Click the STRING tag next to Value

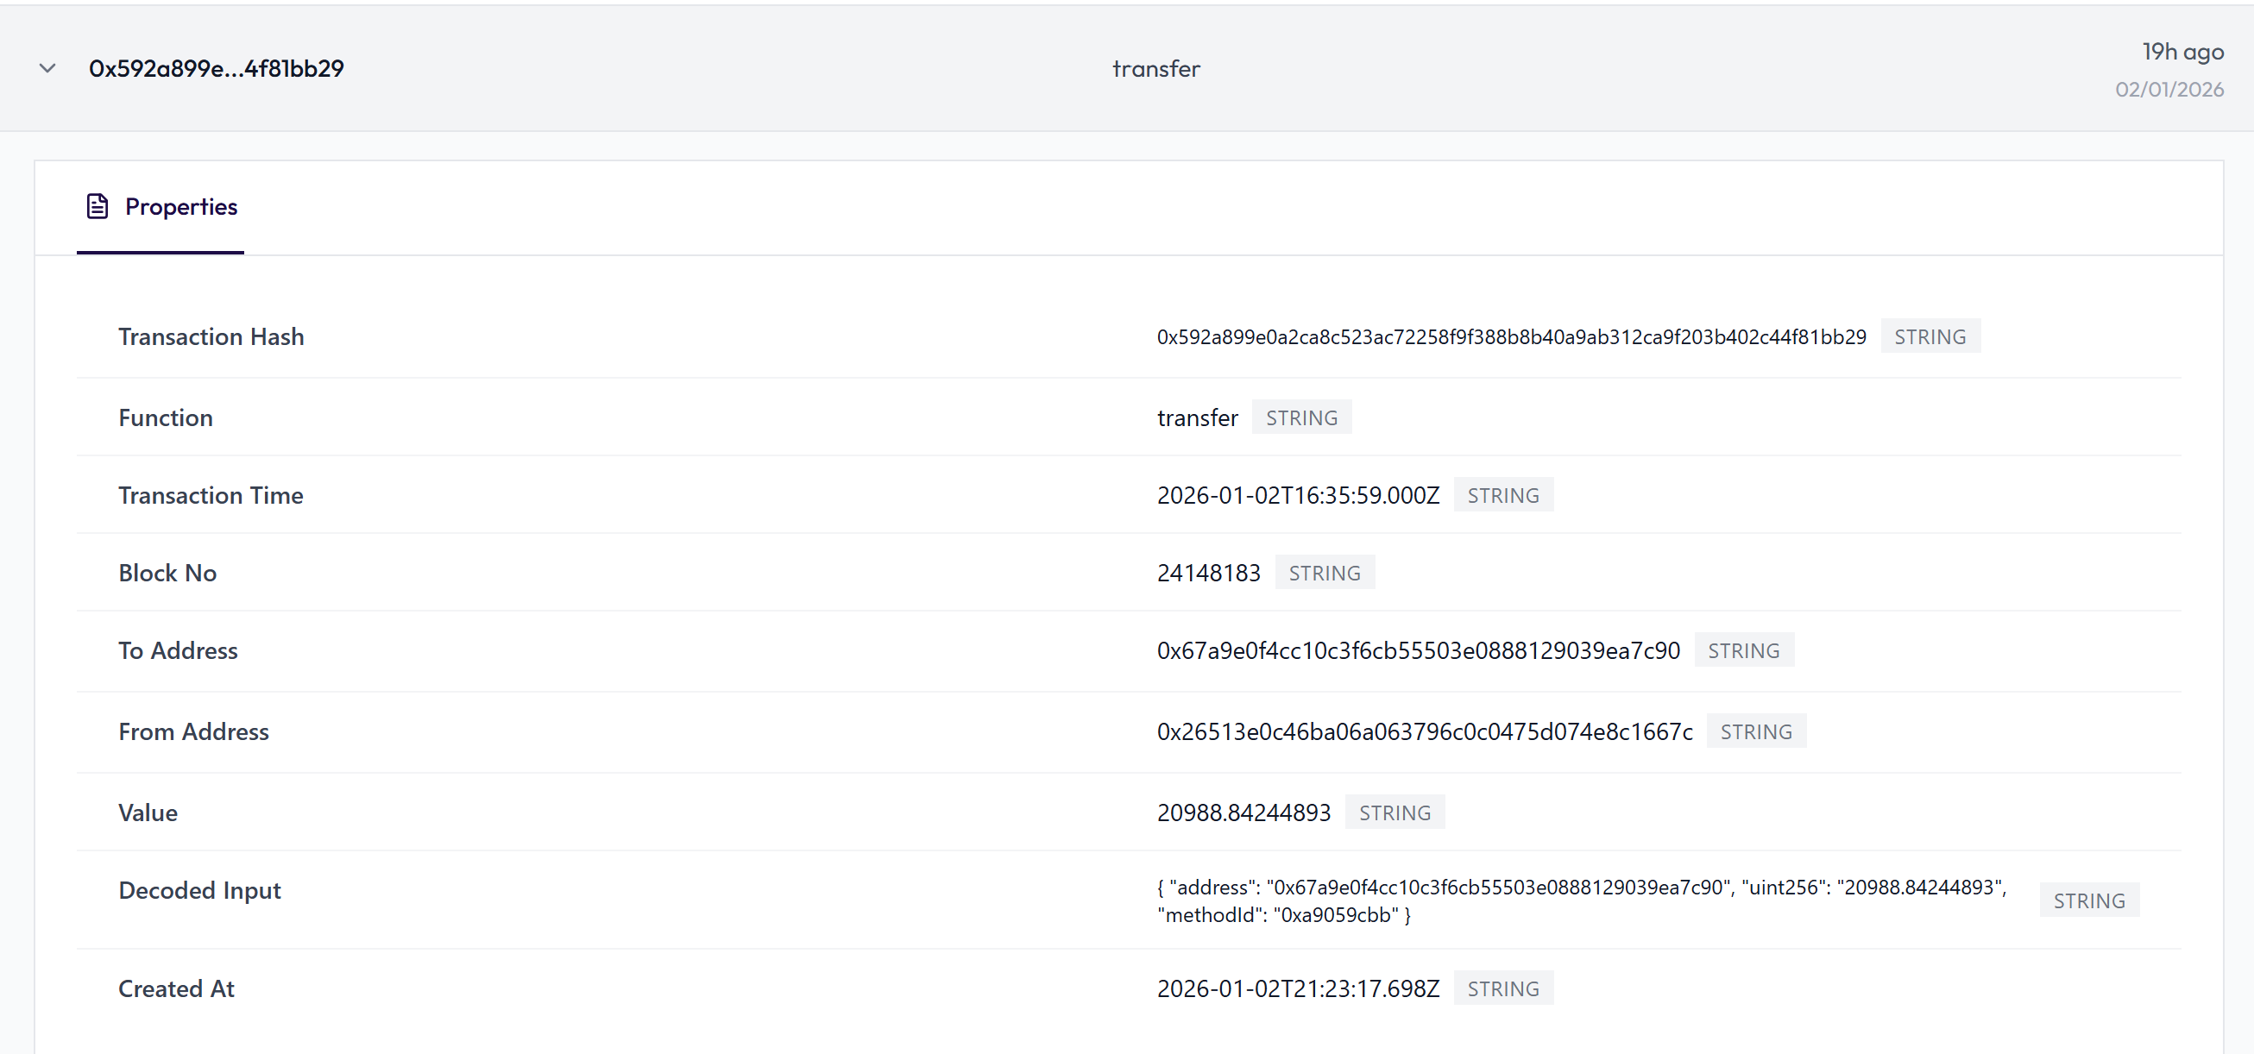tap(1395, 812)
